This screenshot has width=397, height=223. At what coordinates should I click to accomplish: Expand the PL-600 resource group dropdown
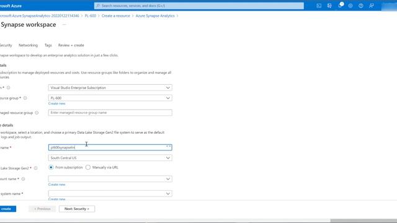pyautogui.click(x=110, y=98)
